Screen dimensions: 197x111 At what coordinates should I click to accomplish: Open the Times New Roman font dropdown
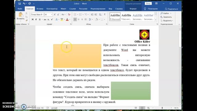(x=43, y=14)
